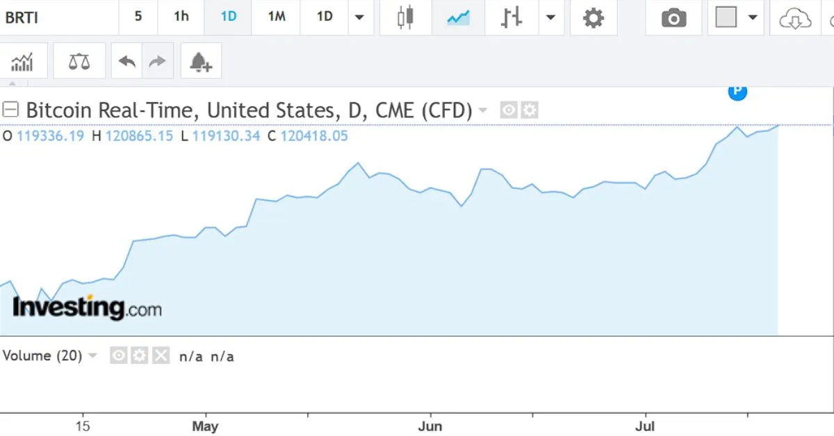Undo the last chart action
Screen dimensions: 834x436
(x=126, y=62)
